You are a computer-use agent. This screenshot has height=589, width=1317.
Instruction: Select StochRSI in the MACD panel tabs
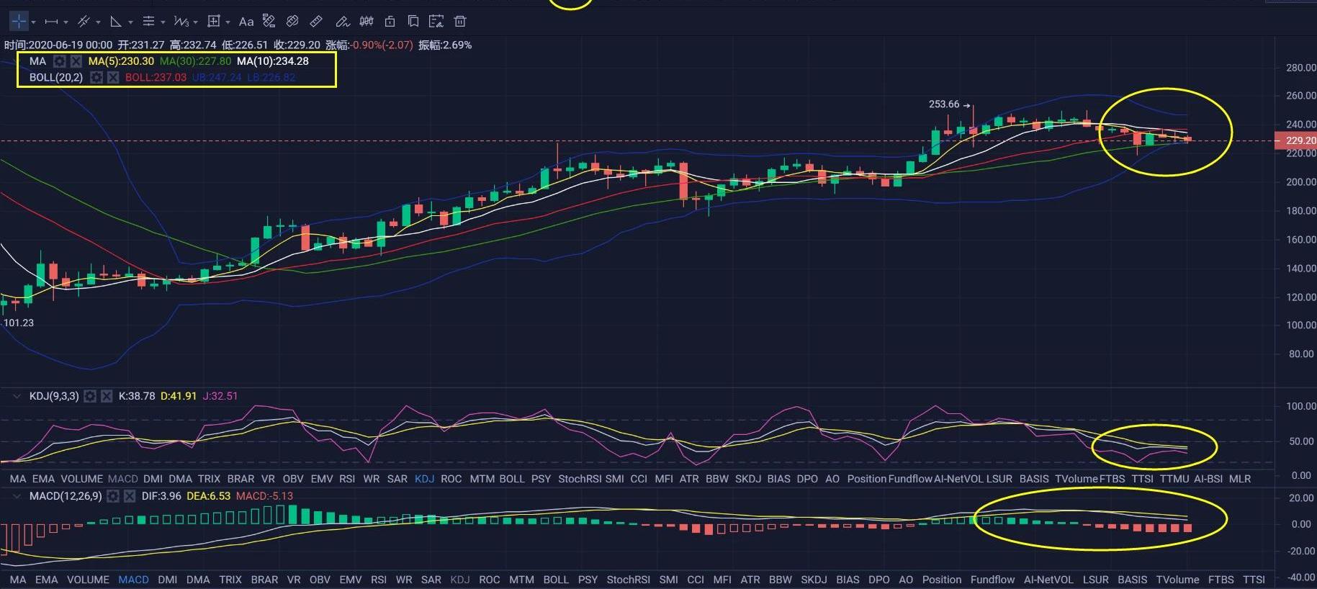628,580
